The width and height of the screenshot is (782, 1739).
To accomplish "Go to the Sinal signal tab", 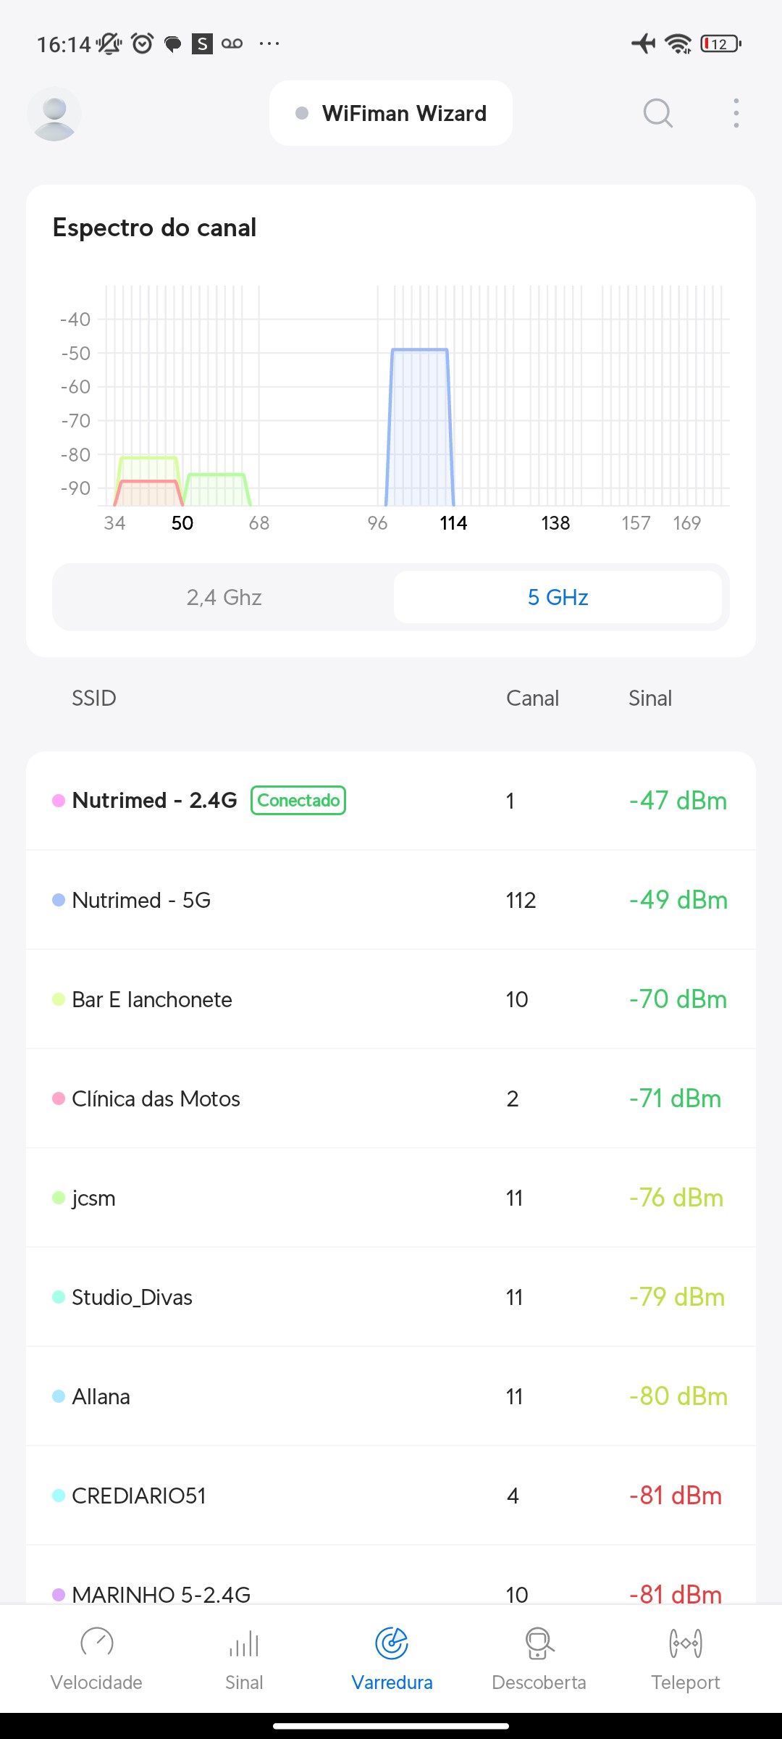I will click(x=244, y=1656).
